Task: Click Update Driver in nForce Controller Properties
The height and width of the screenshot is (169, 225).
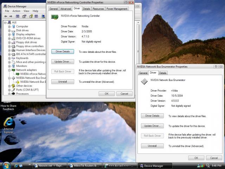Action: (x=63, y=62)
